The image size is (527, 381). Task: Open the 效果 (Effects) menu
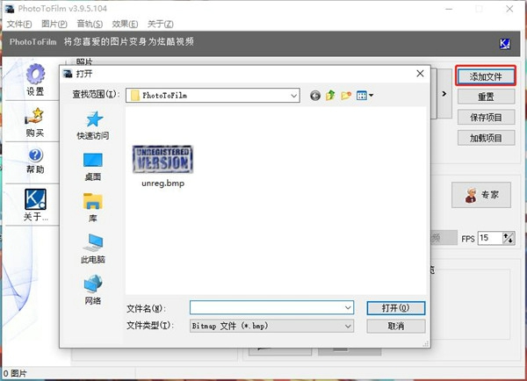(124, 24)
